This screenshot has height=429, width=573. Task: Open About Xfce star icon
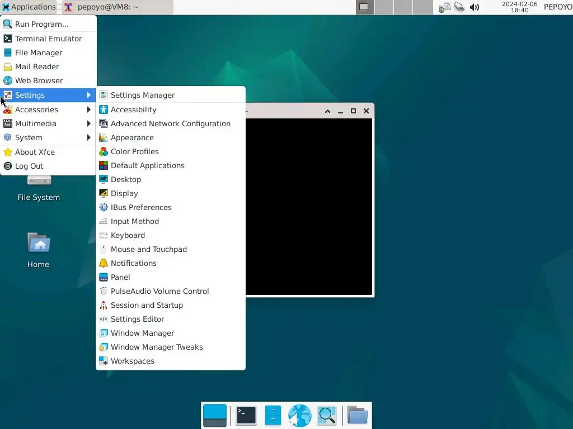[x=8, y=152]
